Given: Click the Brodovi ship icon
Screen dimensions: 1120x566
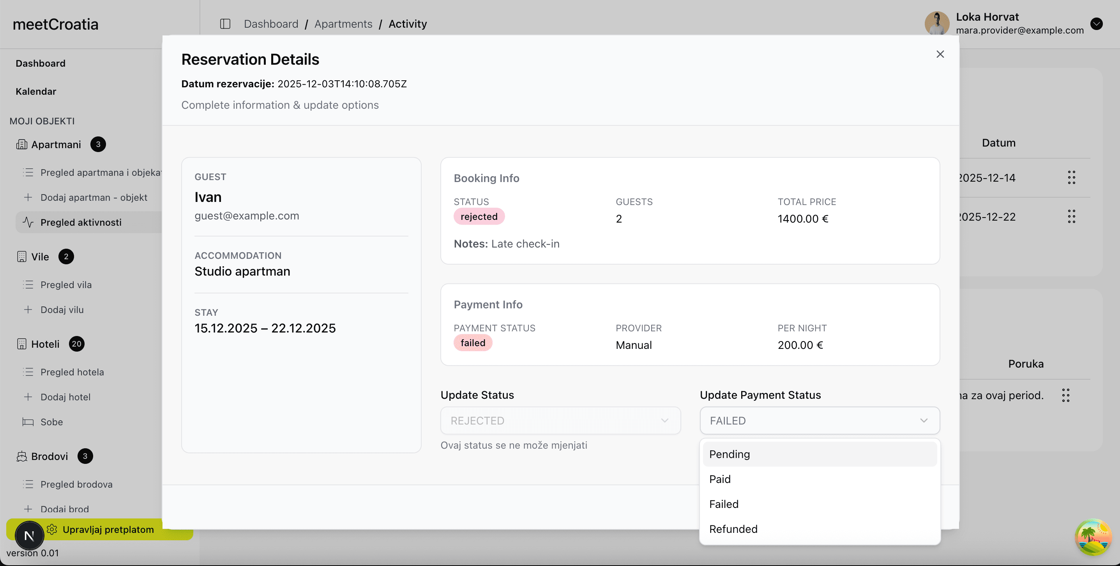Looking at the screenshot, I should tap(22, 456).
